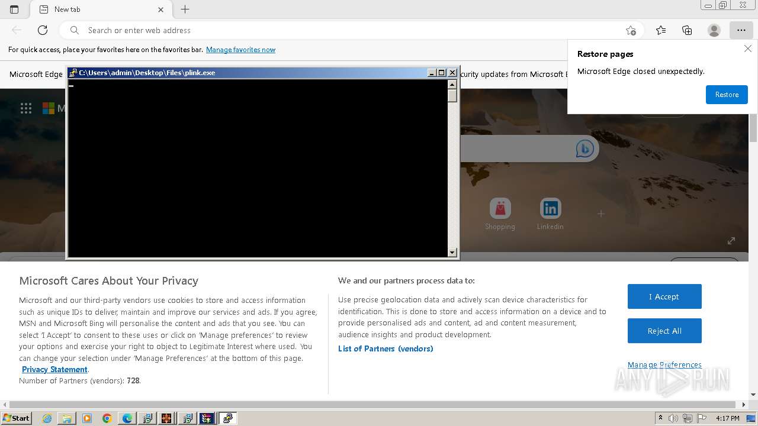
Task: Click the Bing search icon
Action: click(x=584, y=149)
